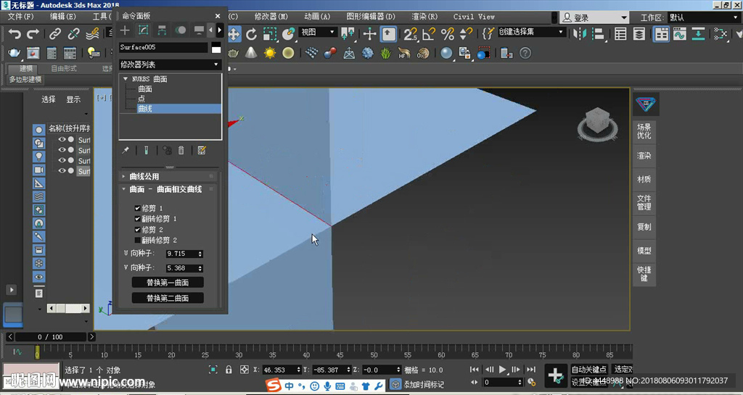Open the Hierarchy tab in command panel
This screenshot has height=395, width=743.
[x=162, y=30]
